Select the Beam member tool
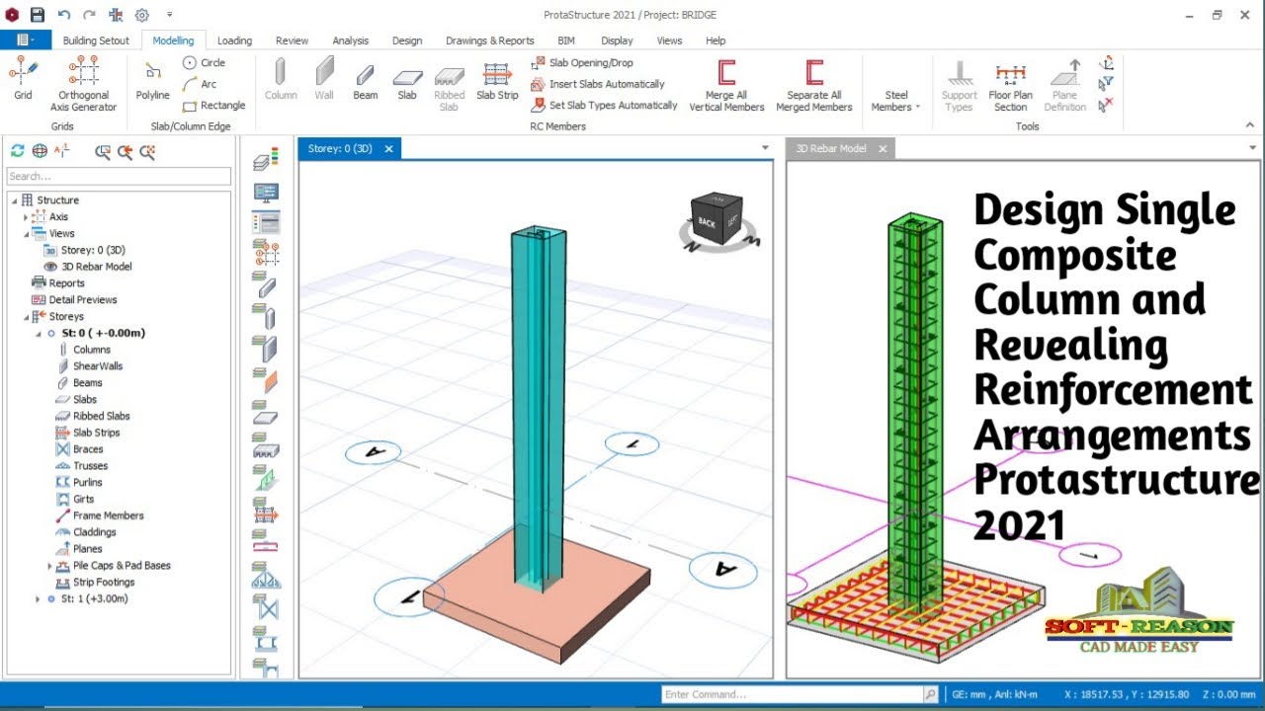This screenshot has height=711, width=1265. (366, 80)
